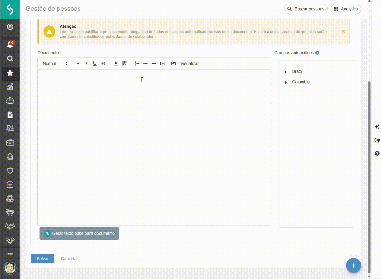
Task: Expand the Brazil fields tree node
Action: (x=286, y=72)
